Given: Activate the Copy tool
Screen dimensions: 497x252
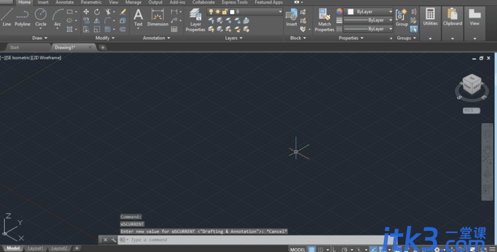Looking at the screenshot, I should point(86,20).
